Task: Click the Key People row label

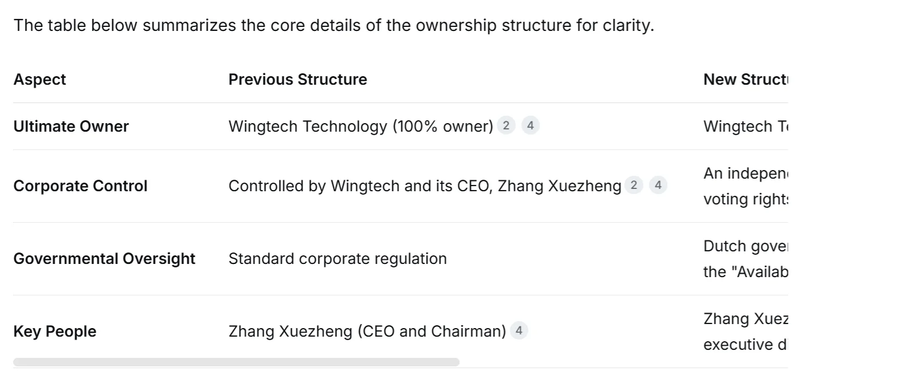Action: (x=54, y=331)
